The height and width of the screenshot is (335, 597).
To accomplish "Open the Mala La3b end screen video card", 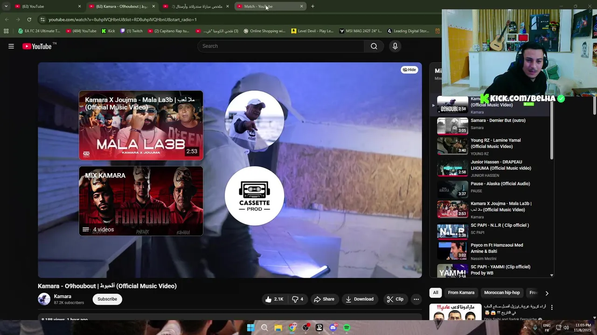I will tap(141, 126).
